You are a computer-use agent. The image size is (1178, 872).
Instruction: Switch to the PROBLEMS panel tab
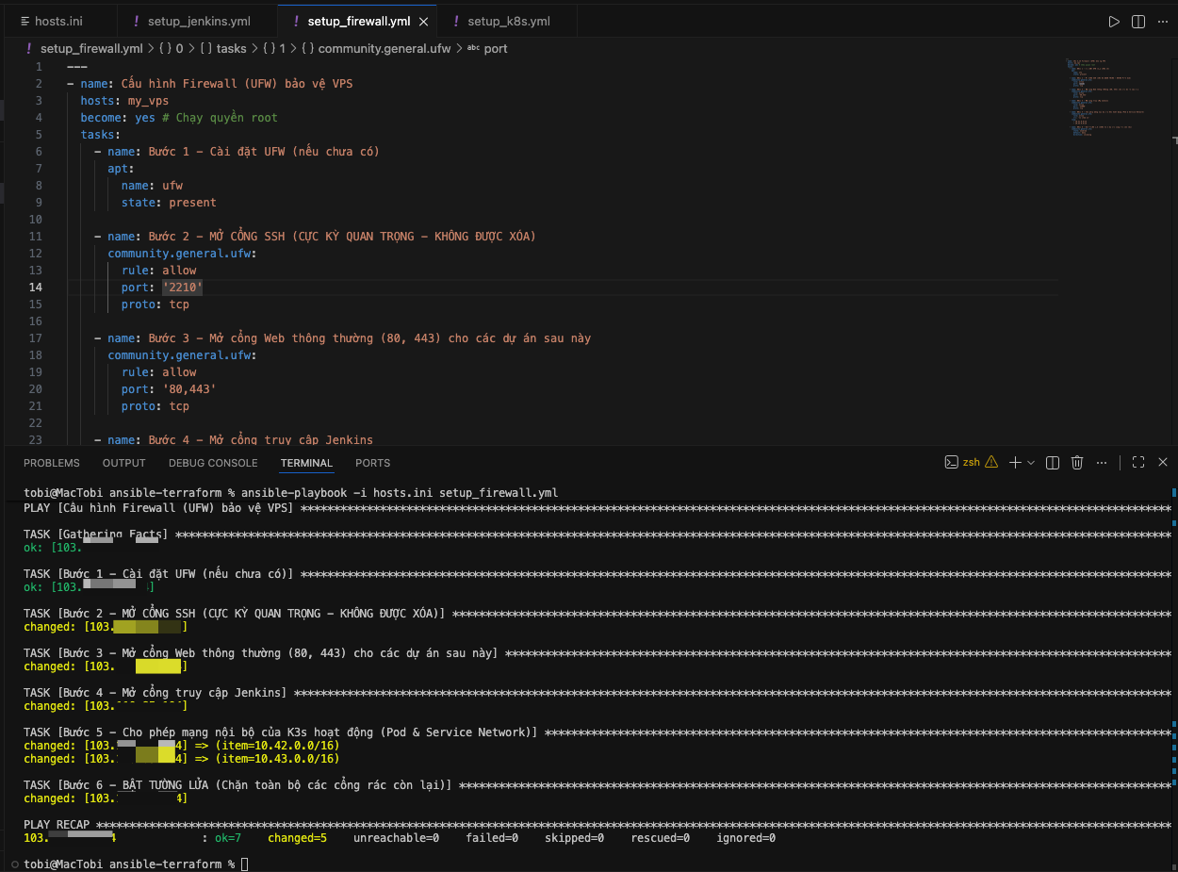pyautogui.click(x=52, y=463)
